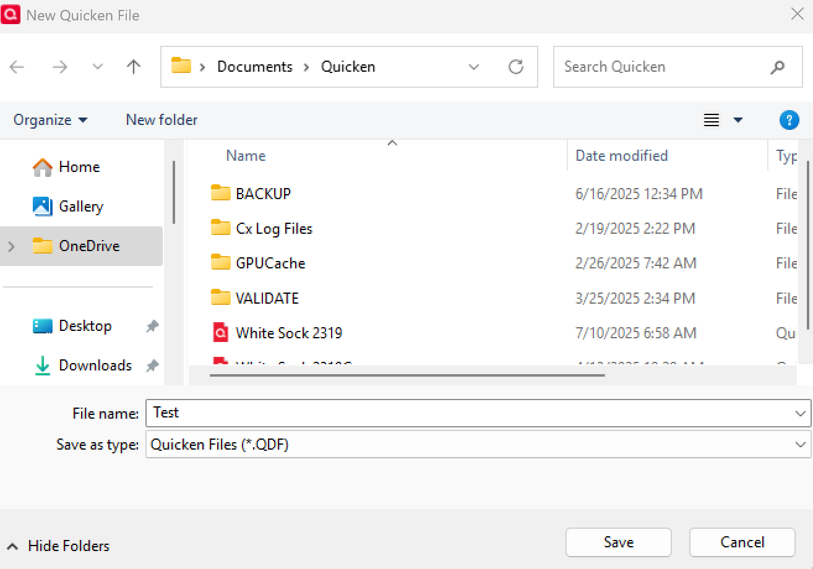Refresh the Quicken folder view
This screenshot has height=569, width=813.
[x=516, y=67]
